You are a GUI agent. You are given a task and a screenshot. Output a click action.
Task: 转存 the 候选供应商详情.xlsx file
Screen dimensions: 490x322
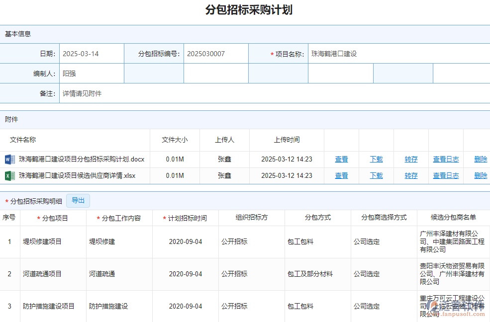click(x=411, y=175)
